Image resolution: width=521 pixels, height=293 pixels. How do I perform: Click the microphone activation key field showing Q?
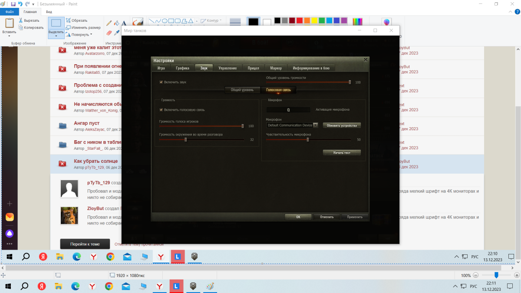click(x=288, y=110)
